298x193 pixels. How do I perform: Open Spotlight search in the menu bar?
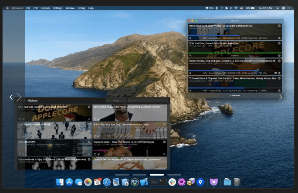(x=278, y=8)
